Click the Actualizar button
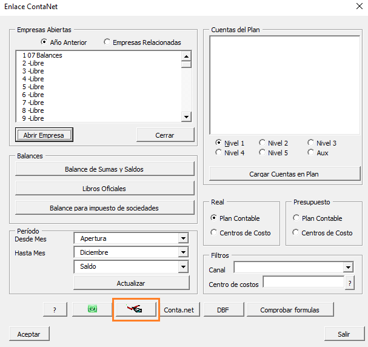This screenshot has height=347, width=368. coord(131,283)
